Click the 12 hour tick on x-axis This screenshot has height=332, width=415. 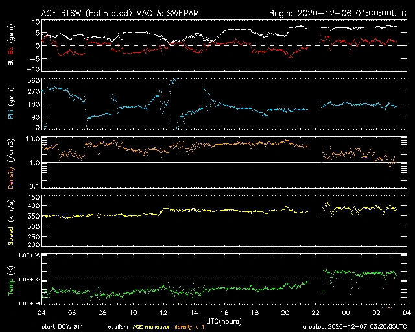coord(163,313)
